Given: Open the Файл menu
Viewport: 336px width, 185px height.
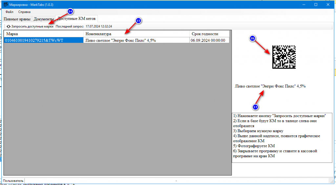Looking at the screenshot, I should tap(10, 12).
